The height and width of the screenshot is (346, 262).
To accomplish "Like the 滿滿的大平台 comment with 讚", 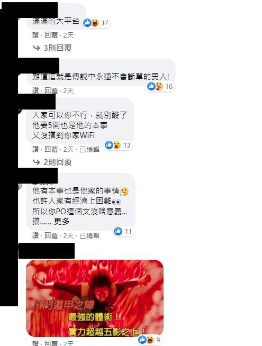I will click(x=35, y=35).
